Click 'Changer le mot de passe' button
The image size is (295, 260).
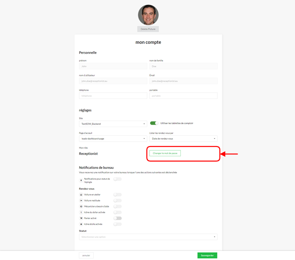click(x=165, y=153)
